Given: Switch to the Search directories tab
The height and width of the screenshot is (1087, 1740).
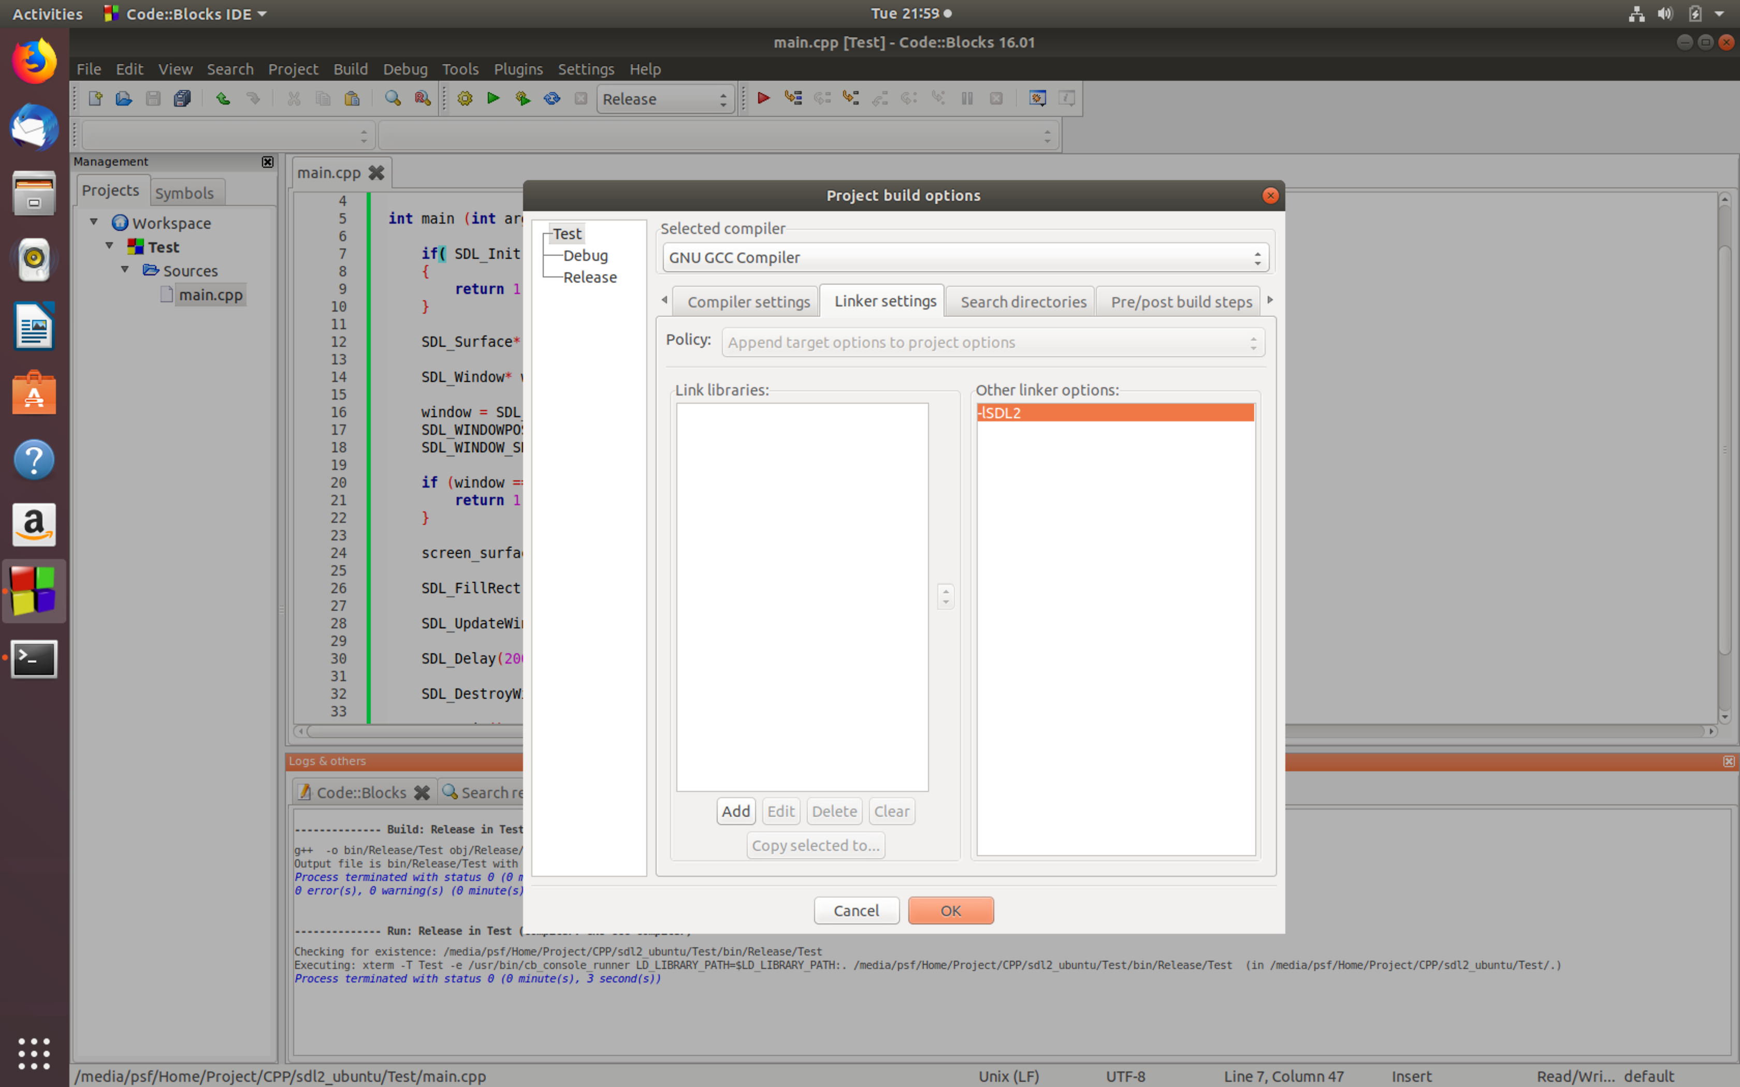Looking at the screenshot, I should [1023, 301].
